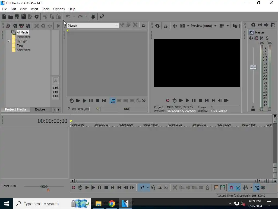Open the Options menu

coord(59,9)
